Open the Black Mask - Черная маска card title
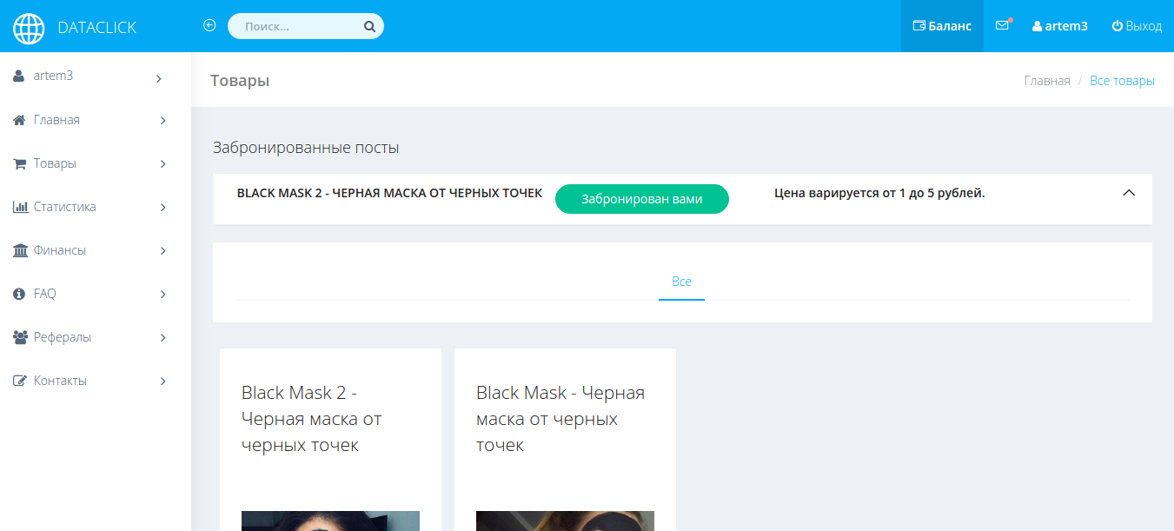Screen dimensions: 1174x531 [560, 419]
